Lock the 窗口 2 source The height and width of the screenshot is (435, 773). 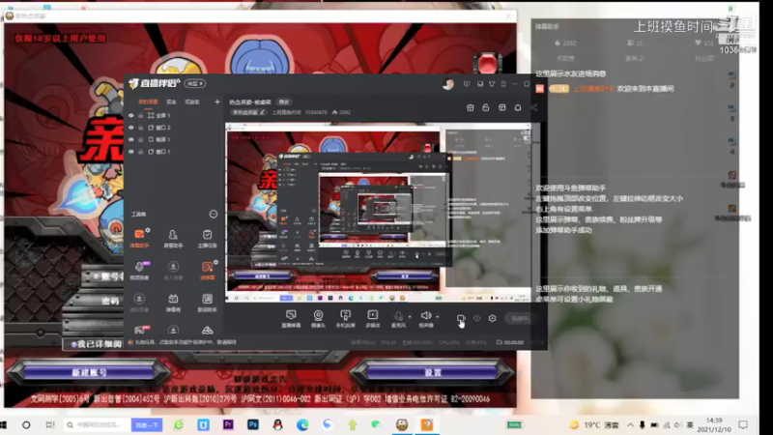coord(140,128)
